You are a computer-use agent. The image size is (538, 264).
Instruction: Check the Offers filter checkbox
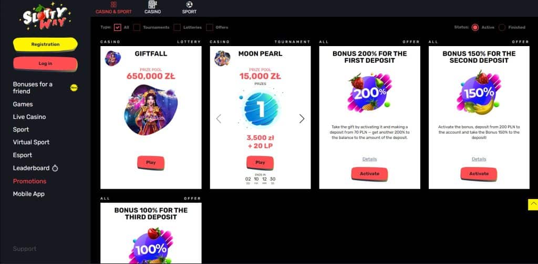tap(209, 27)
